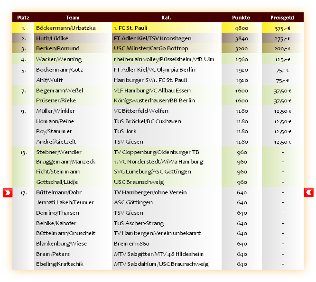The height and width of the screenshot is (282, 316).
Task: Click the Team column header
Action: point(73,18)
